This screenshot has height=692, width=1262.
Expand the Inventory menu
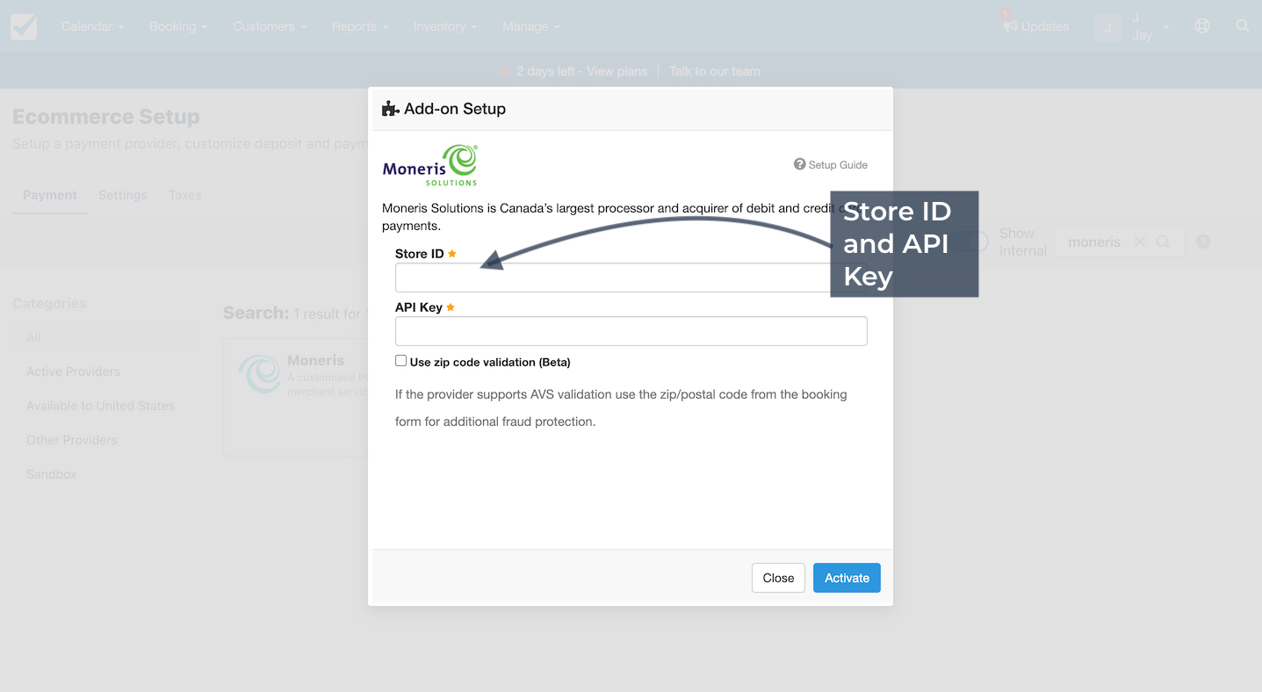(x=445, y=26)
